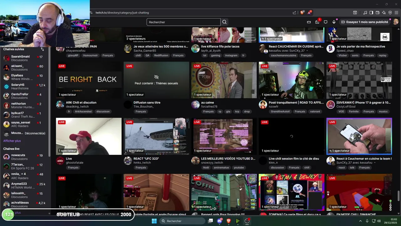
Task: Click the Fortnite tag under CozyLoFiSoul
Action: pyautogui.click(x=354, y=111)
